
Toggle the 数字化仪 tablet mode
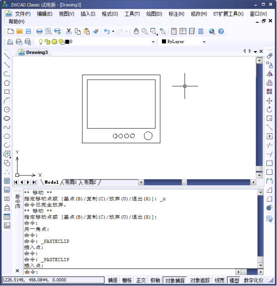[253, 280]
